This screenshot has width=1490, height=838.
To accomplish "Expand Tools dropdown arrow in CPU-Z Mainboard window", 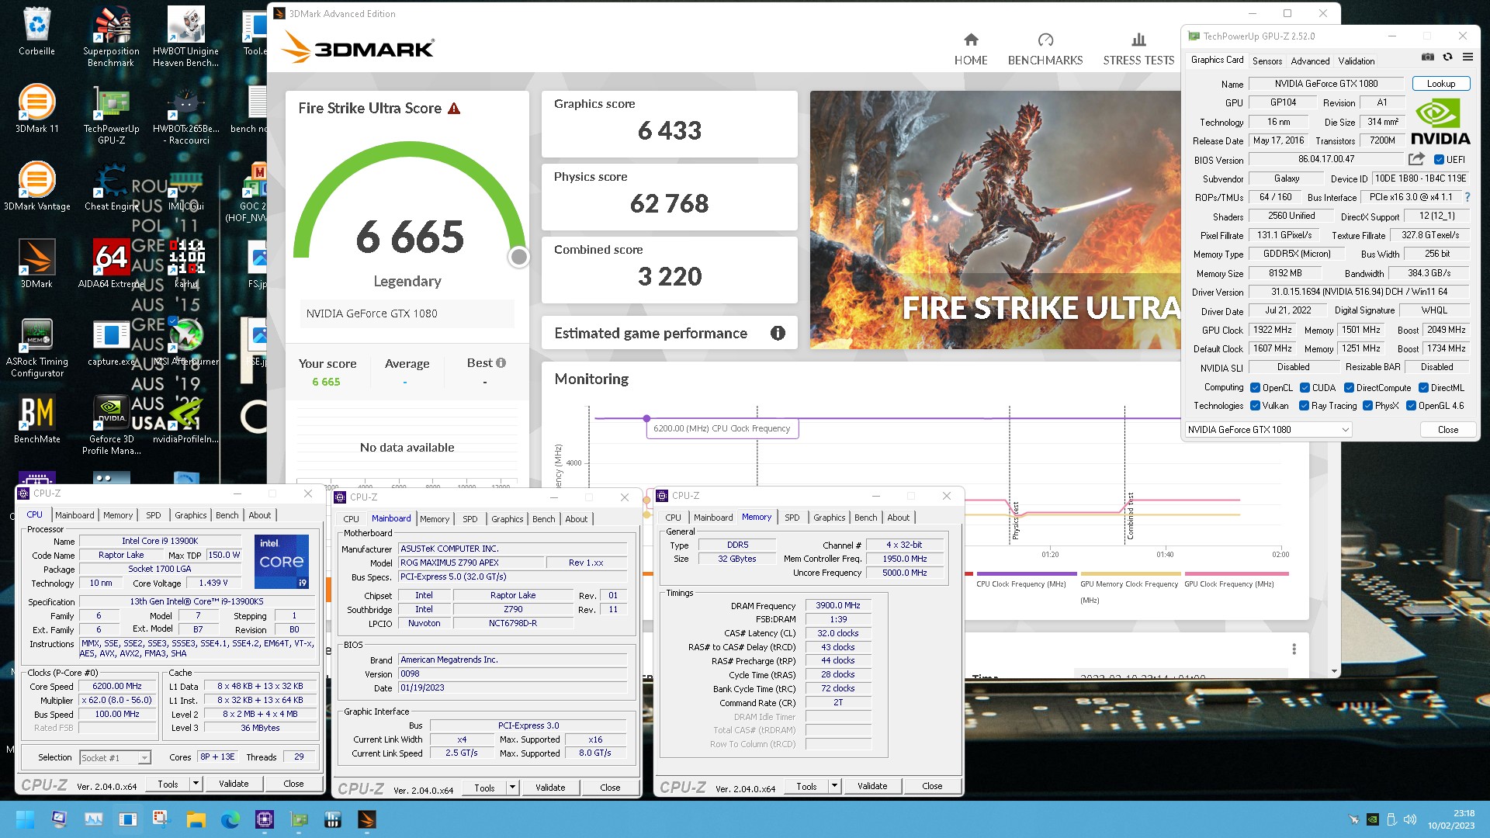I will [512, 788].
